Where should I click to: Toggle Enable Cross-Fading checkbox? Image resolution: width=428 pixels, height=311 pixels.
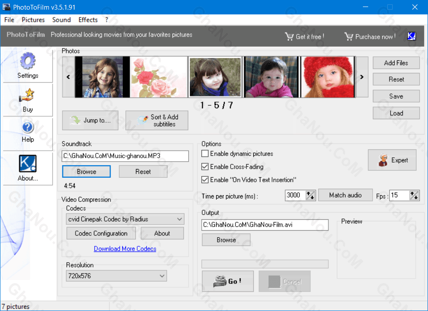point(205,166)
